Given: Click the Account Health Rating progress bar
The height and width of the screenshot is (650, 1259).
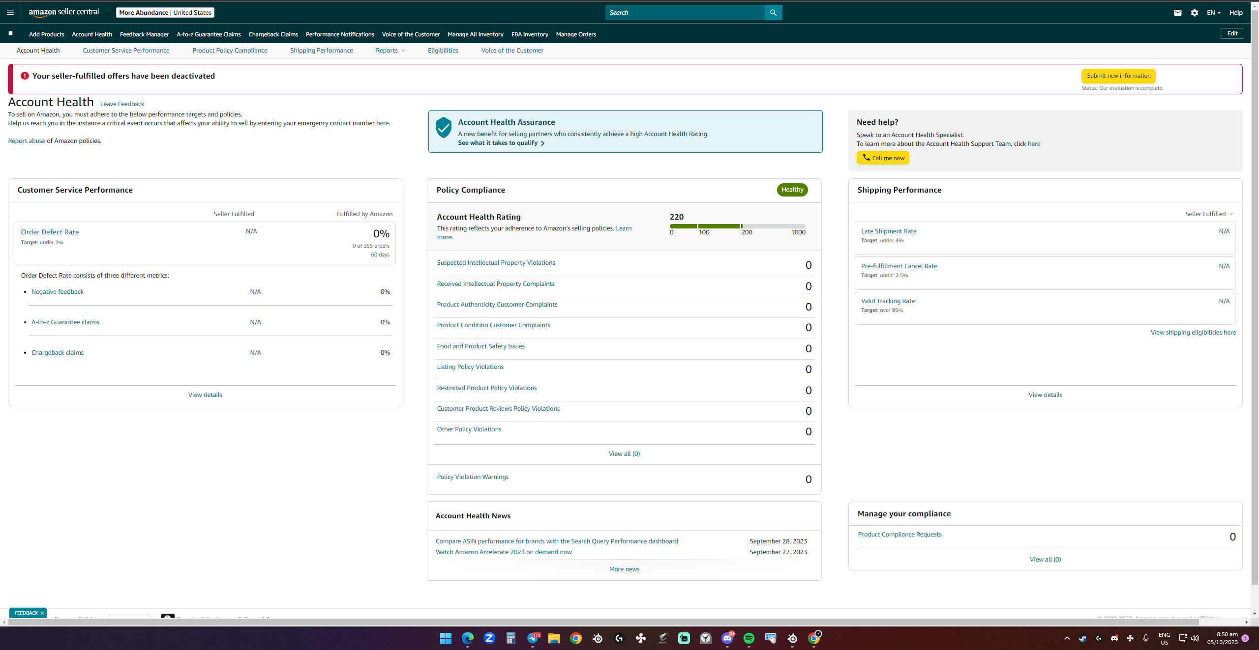Looking at the screenshot, I should coord(738,226).
